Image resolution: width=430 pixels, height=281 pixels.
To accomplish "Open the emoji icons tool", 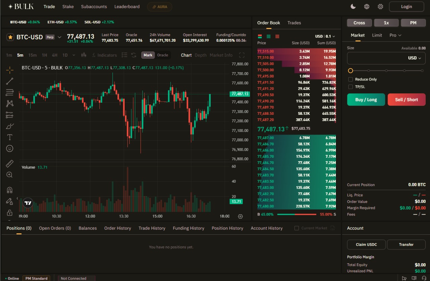I will (x=10, y=148).
